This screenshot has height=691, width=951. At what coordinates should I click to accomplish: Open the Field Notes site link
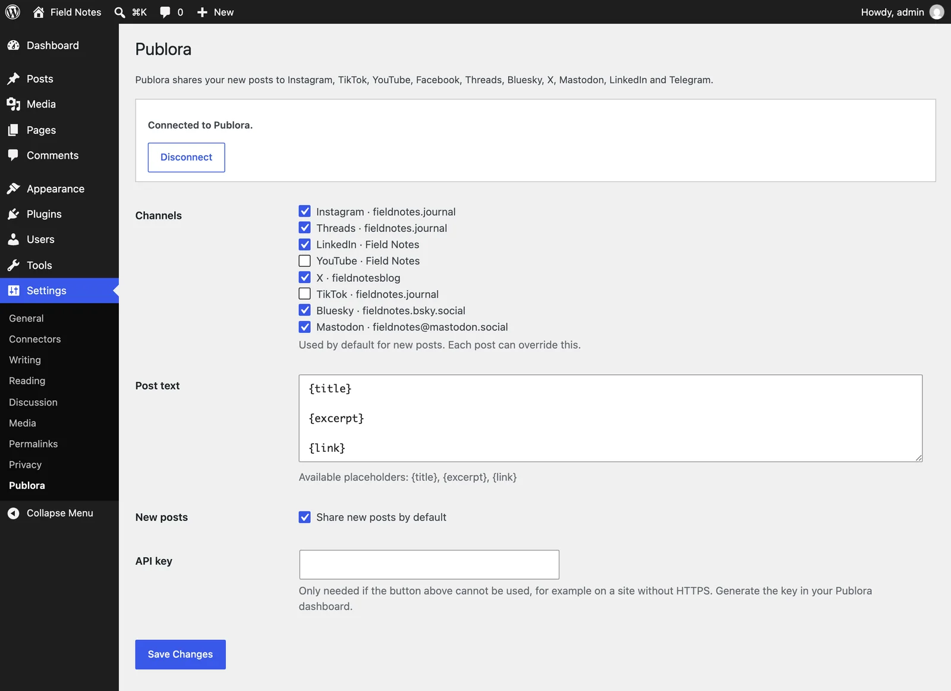coord(75,12)
